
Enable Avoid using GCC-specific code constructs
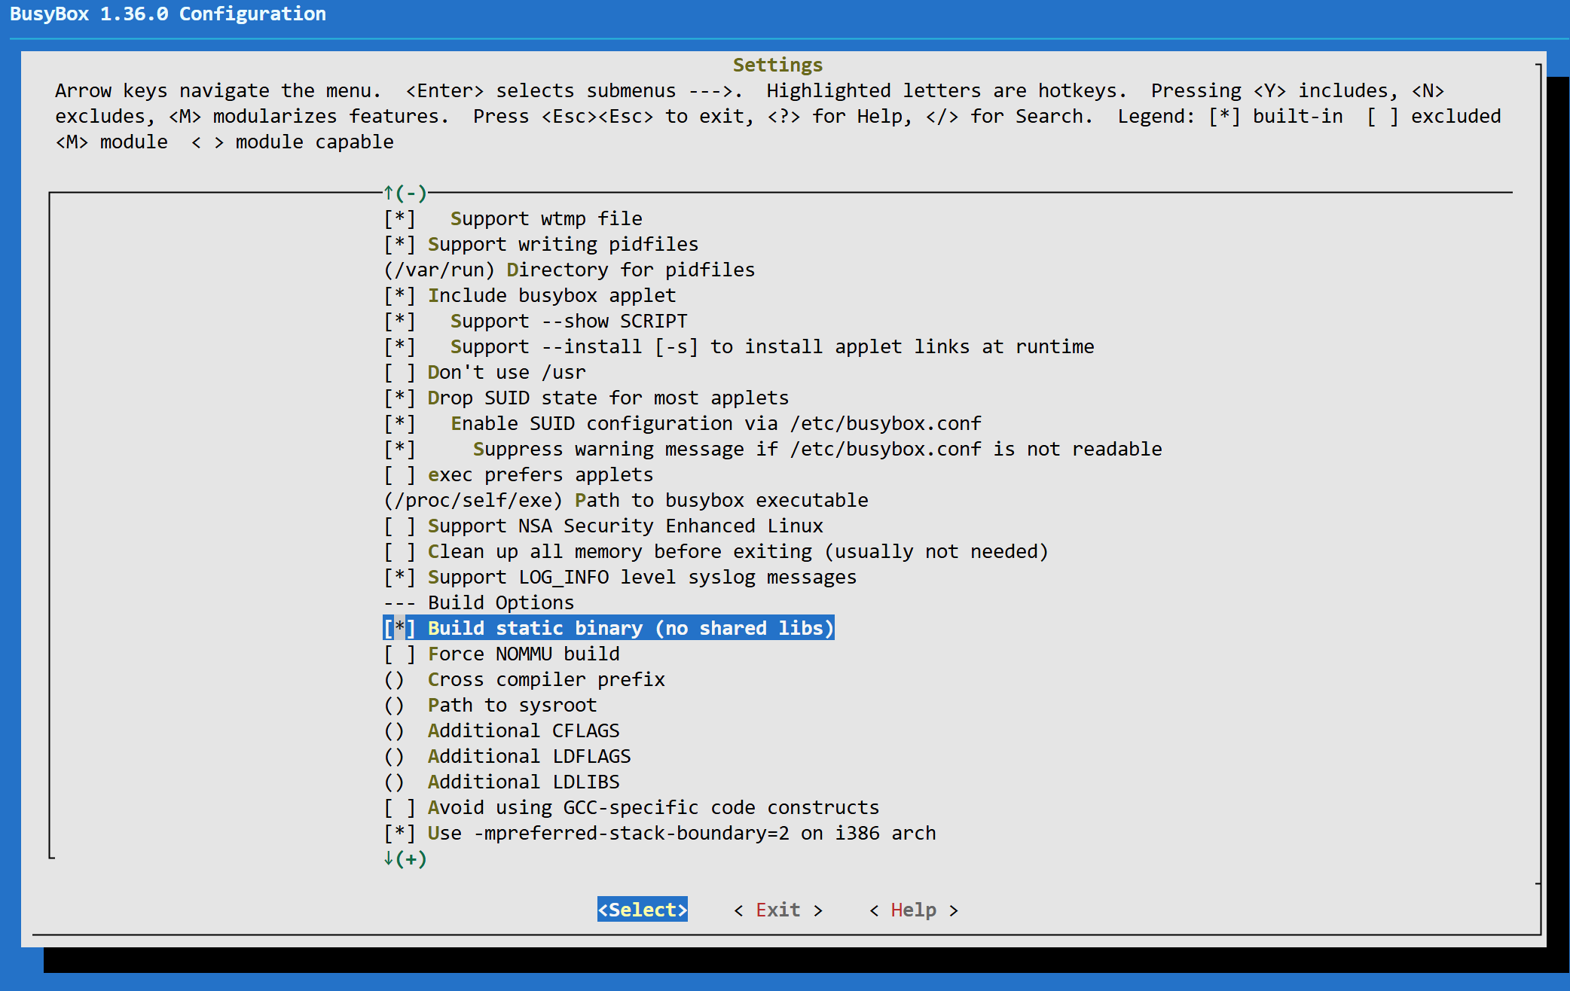coord(631,807)
